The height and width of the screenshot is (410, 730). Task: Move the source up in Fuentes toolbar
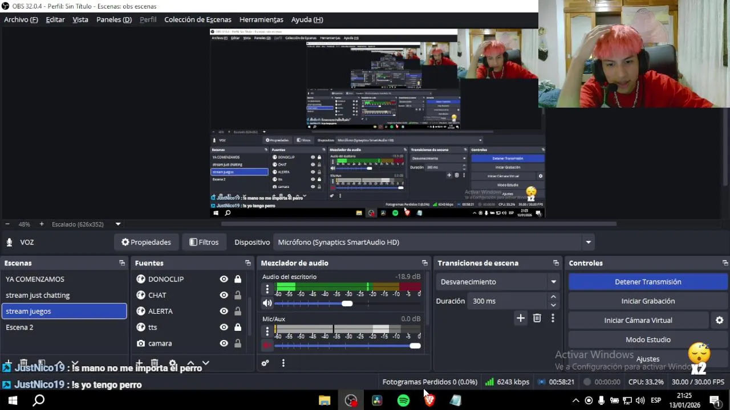(x=190, y=363)
